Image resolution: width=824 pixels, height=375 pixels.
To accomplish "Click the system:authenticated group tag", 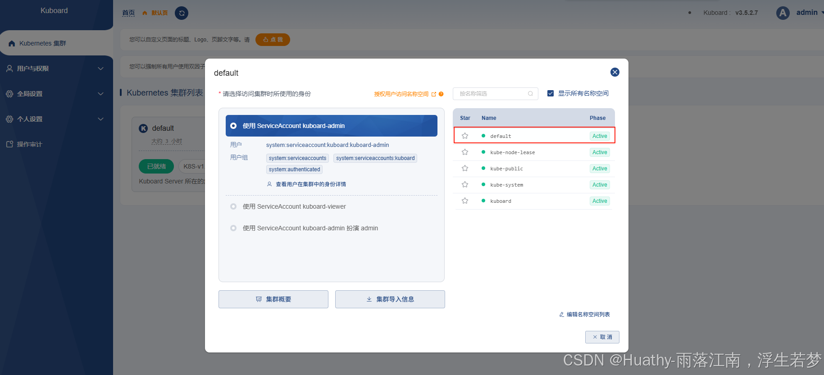I will point(294,169).
